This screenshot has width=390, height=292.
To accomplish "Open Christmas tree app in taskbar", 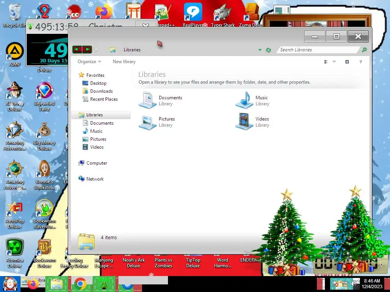I will tap(104, 284).
